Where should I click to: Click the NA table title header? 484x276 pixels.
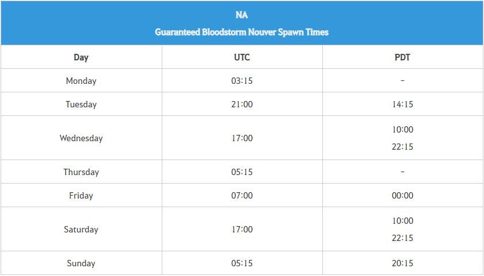coord(242,15)
